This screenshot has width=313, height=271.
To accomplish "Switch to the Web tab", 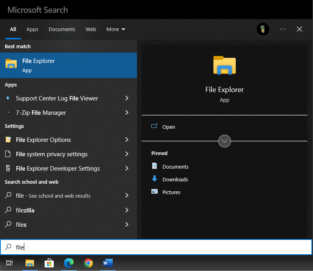I will click(x=91, y=29).
